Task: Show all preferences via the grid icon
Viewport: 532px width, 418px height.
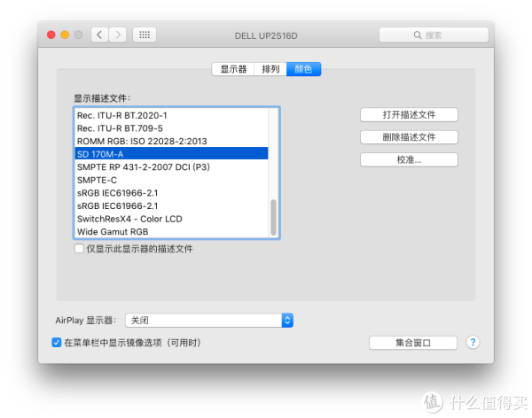Action: pos(145,35)
